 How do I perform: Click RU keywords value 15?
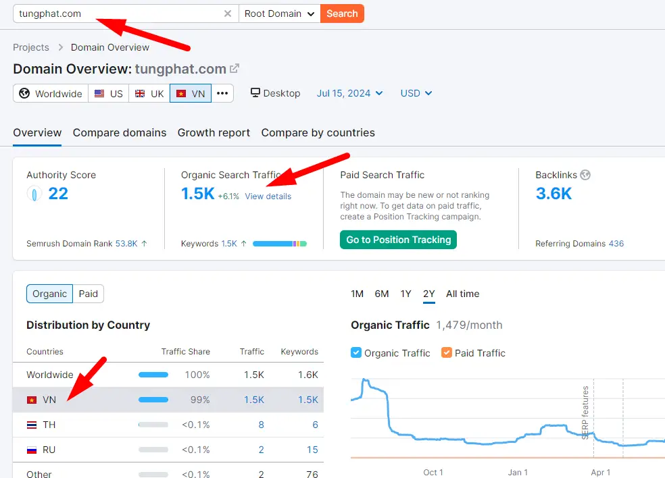[313, 450]
